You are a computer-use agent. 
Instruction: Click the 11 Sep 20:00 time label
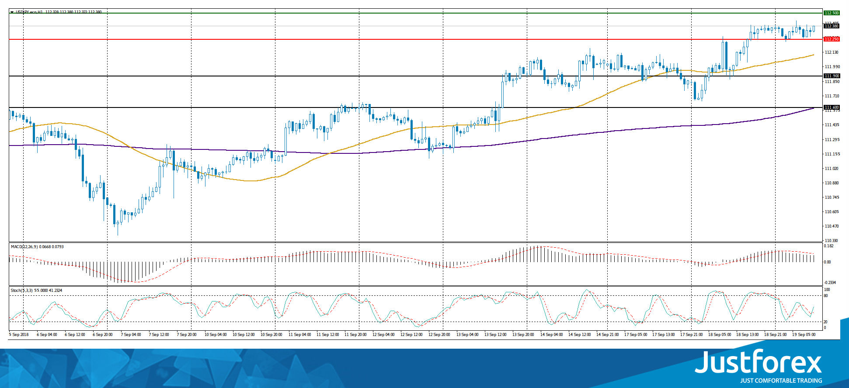(x=355, y=335)
